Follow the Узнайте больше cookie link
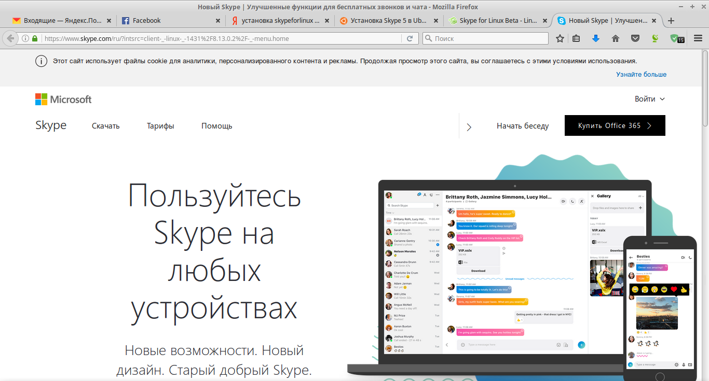Image resolution: width=709 pixels, height=381 pixels. click(x=641, y=74)
